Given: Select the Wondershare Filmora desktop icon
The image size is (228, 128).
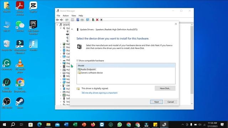Looking at the screenshot, I should click(20, 47).
